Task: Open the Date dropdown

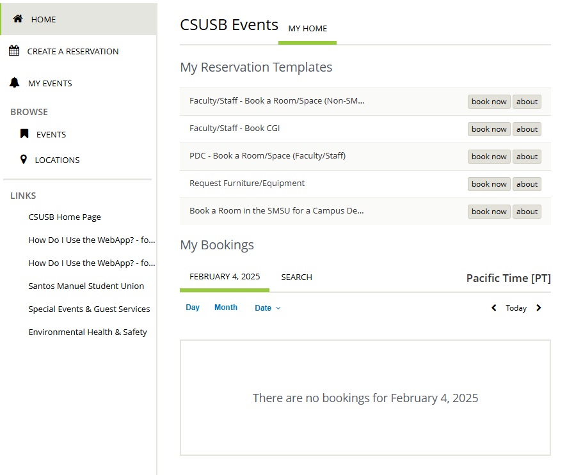Action: [x=268, y=308]
